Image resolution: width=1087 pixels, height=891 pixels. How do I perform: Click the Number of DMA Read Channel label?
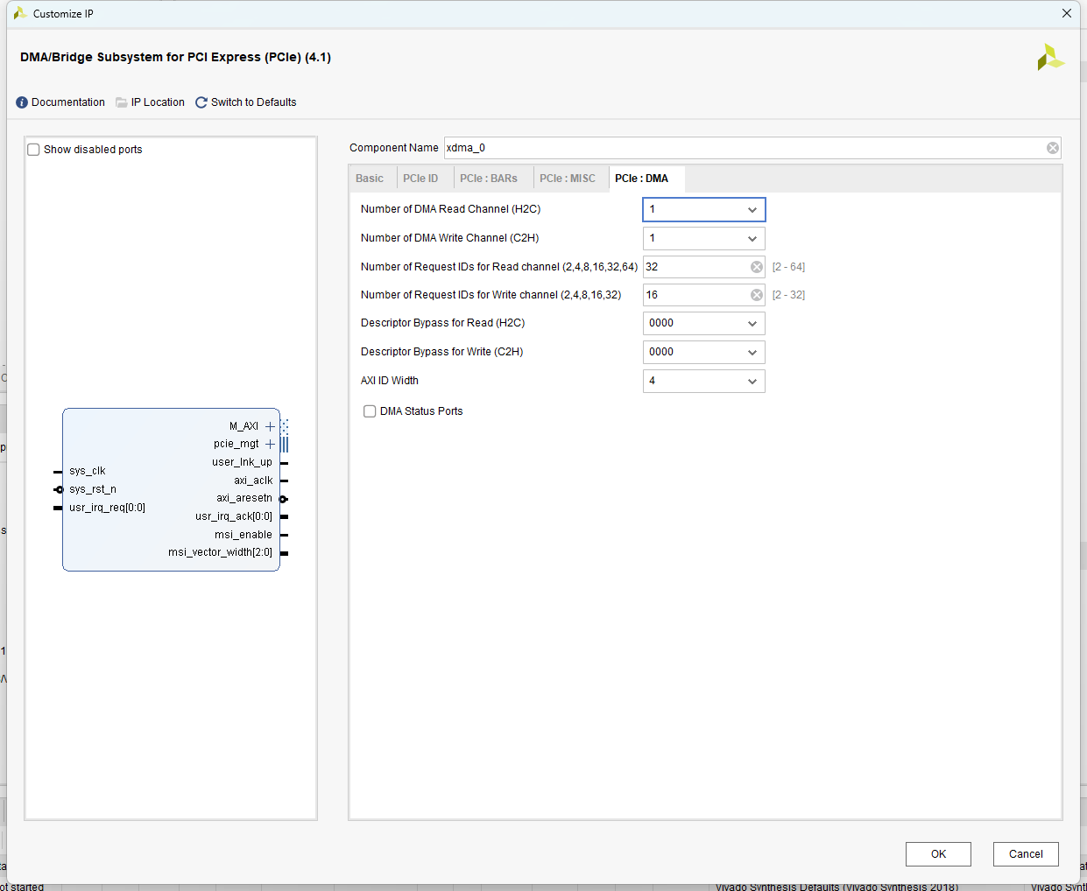(x=451, y=209)
